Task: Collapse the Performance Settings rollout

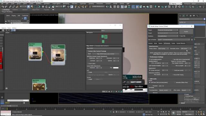Action: pos(156,57)
